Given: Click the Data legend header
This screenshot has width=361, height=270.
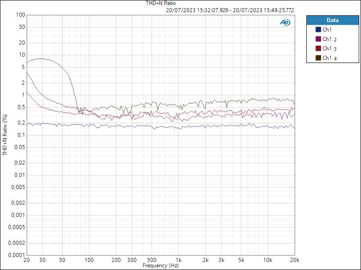Looking at the screenshot, I should (333, 20).
